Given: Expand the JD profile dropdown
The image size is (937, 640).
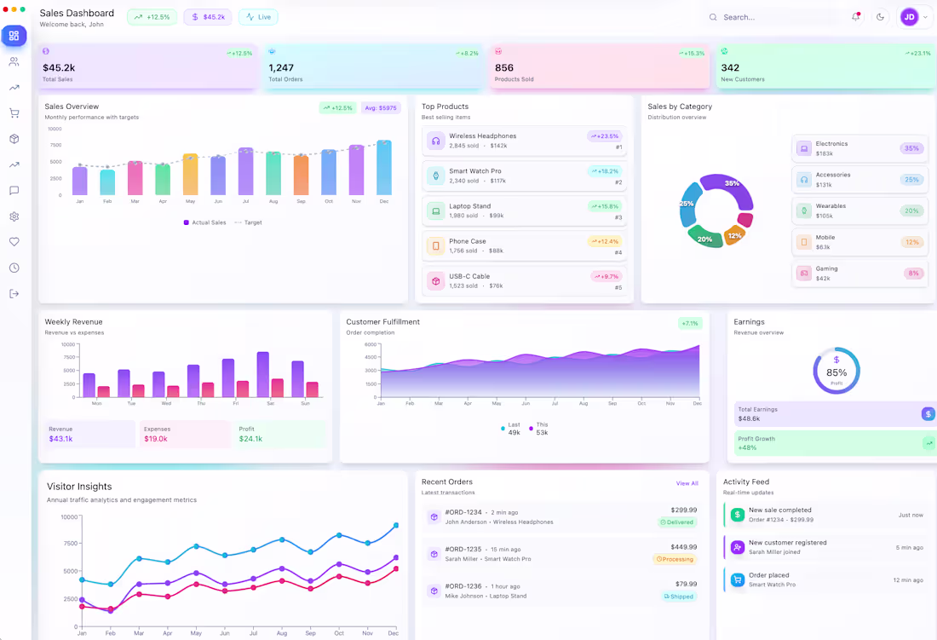Looking at the screenshot, I should tap(913, 16).
